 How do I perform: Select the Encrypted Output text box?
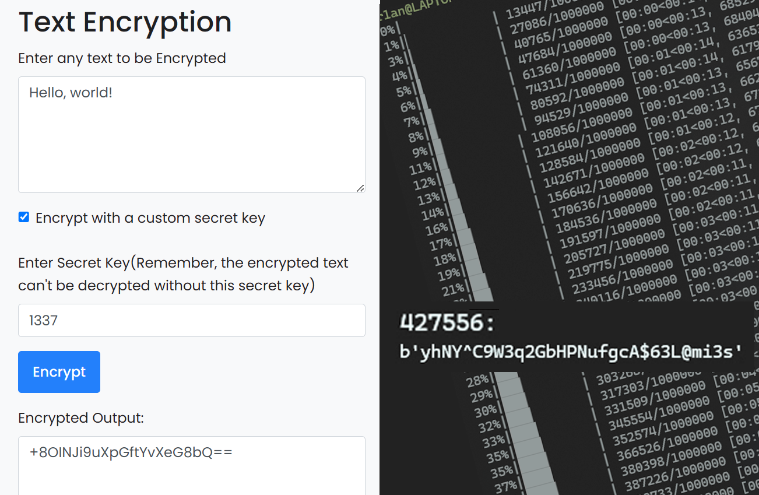pyautogui.click(x=192, y=465)
